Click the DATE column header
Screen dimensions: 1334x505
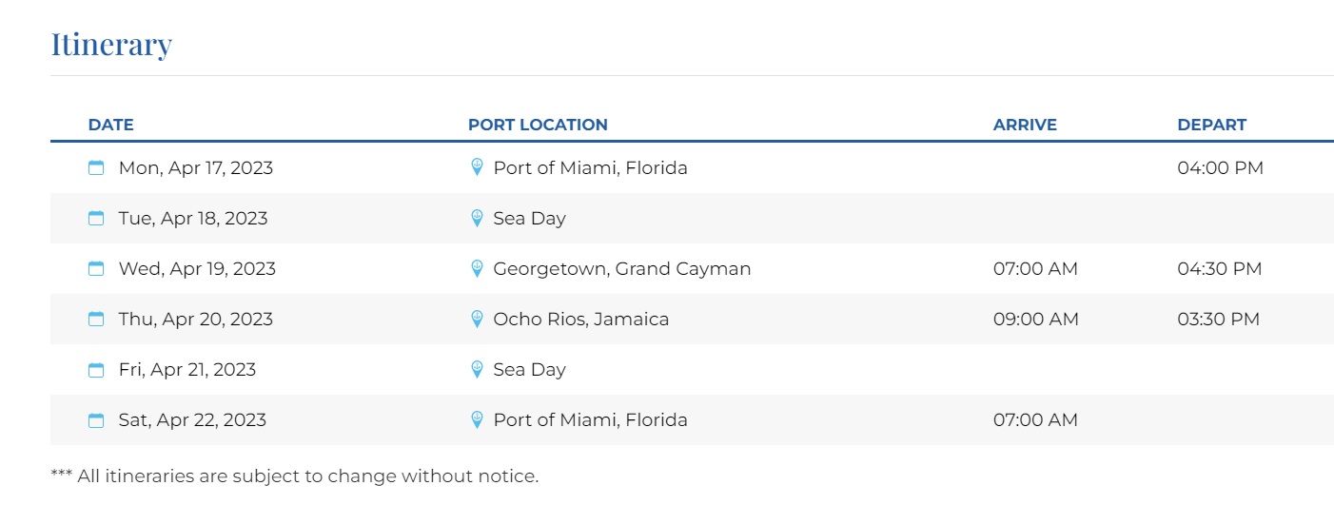tap(110, 125)
